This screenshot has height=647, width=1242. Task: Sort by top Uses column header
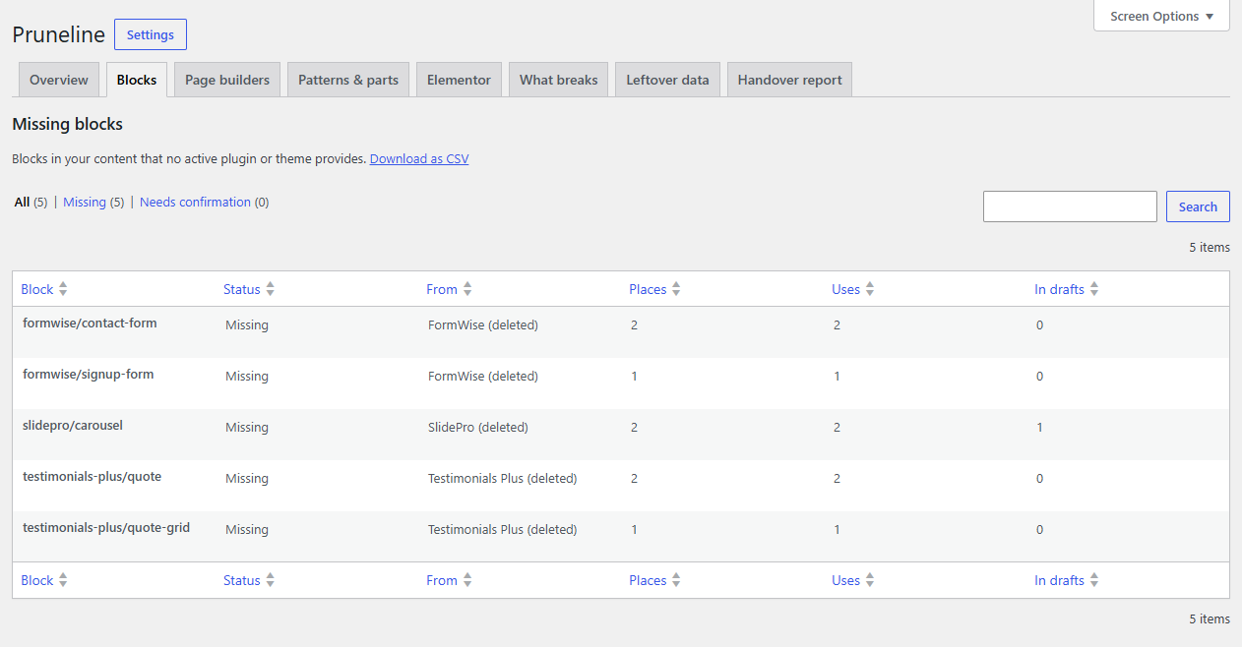[x=846, y=289]
